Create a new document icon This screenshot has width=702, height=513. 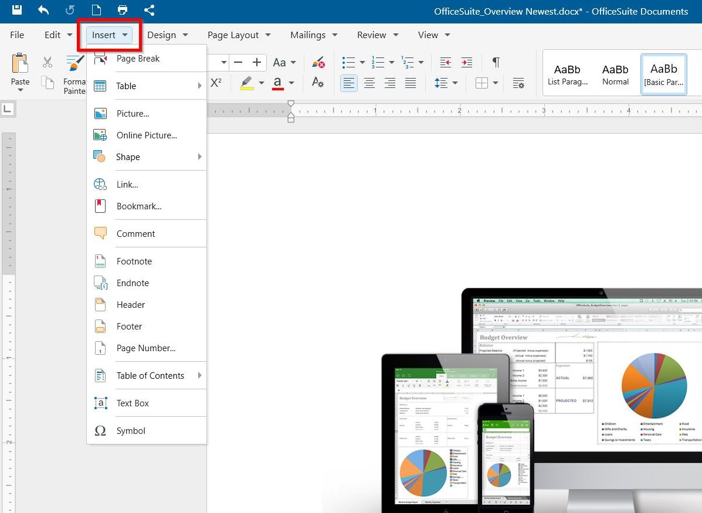pos(96,10)
